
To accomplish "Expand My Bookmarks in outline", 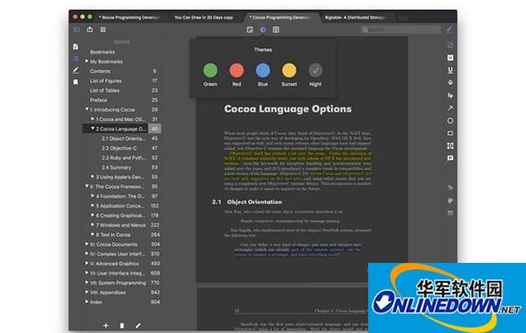I will point(87,61).
